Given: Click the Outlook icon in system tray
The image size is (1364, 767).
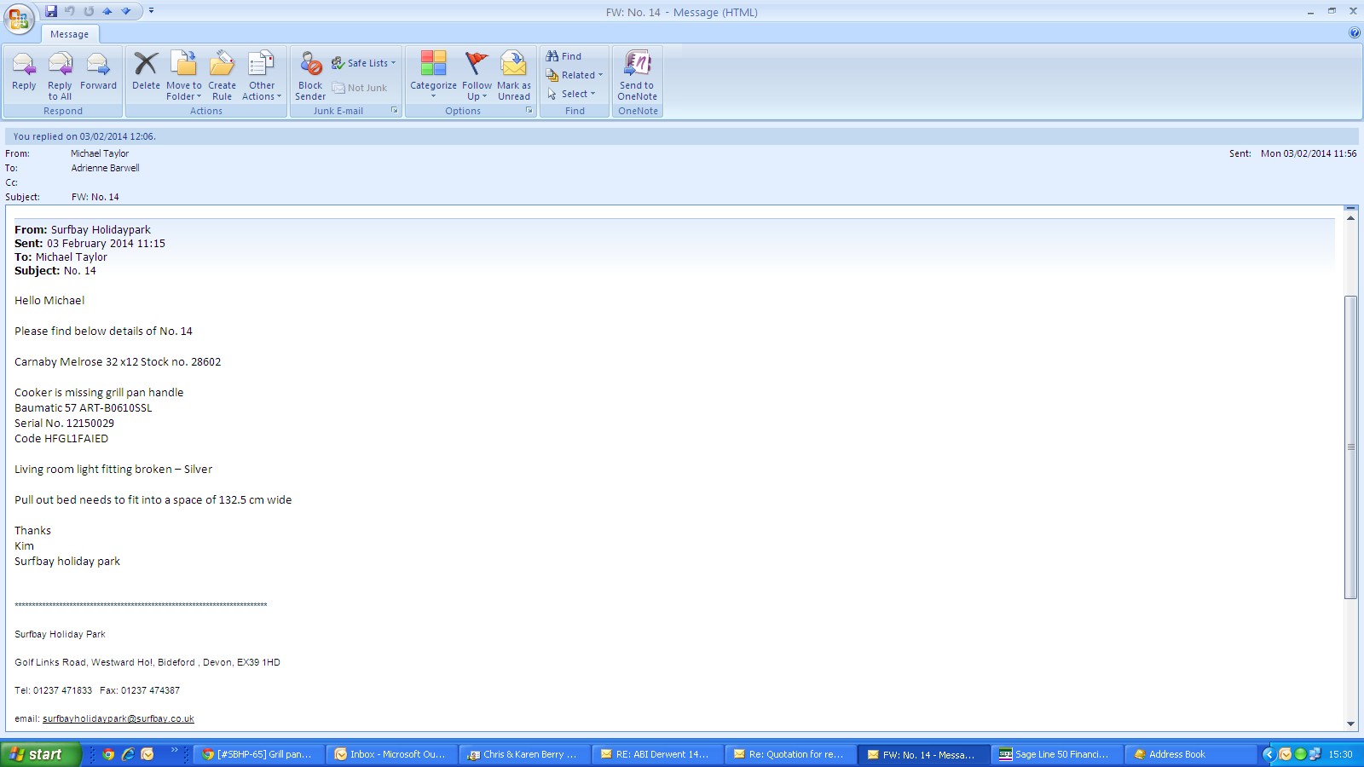Looking at the screenshot, I should click(1285, 754).
